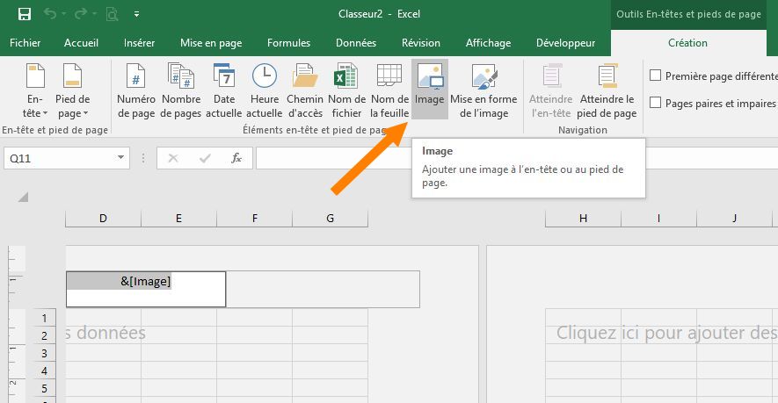This screenshot has width=778, height=403.
Task: Save the workbook with the diskette icon
Action: click(25, 14)
